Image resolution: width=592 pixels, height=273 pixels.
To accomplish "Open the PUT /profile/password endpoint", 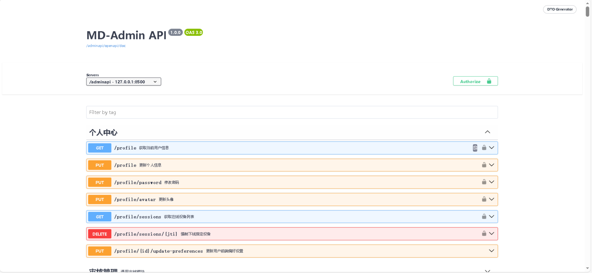I will [138, 182].
